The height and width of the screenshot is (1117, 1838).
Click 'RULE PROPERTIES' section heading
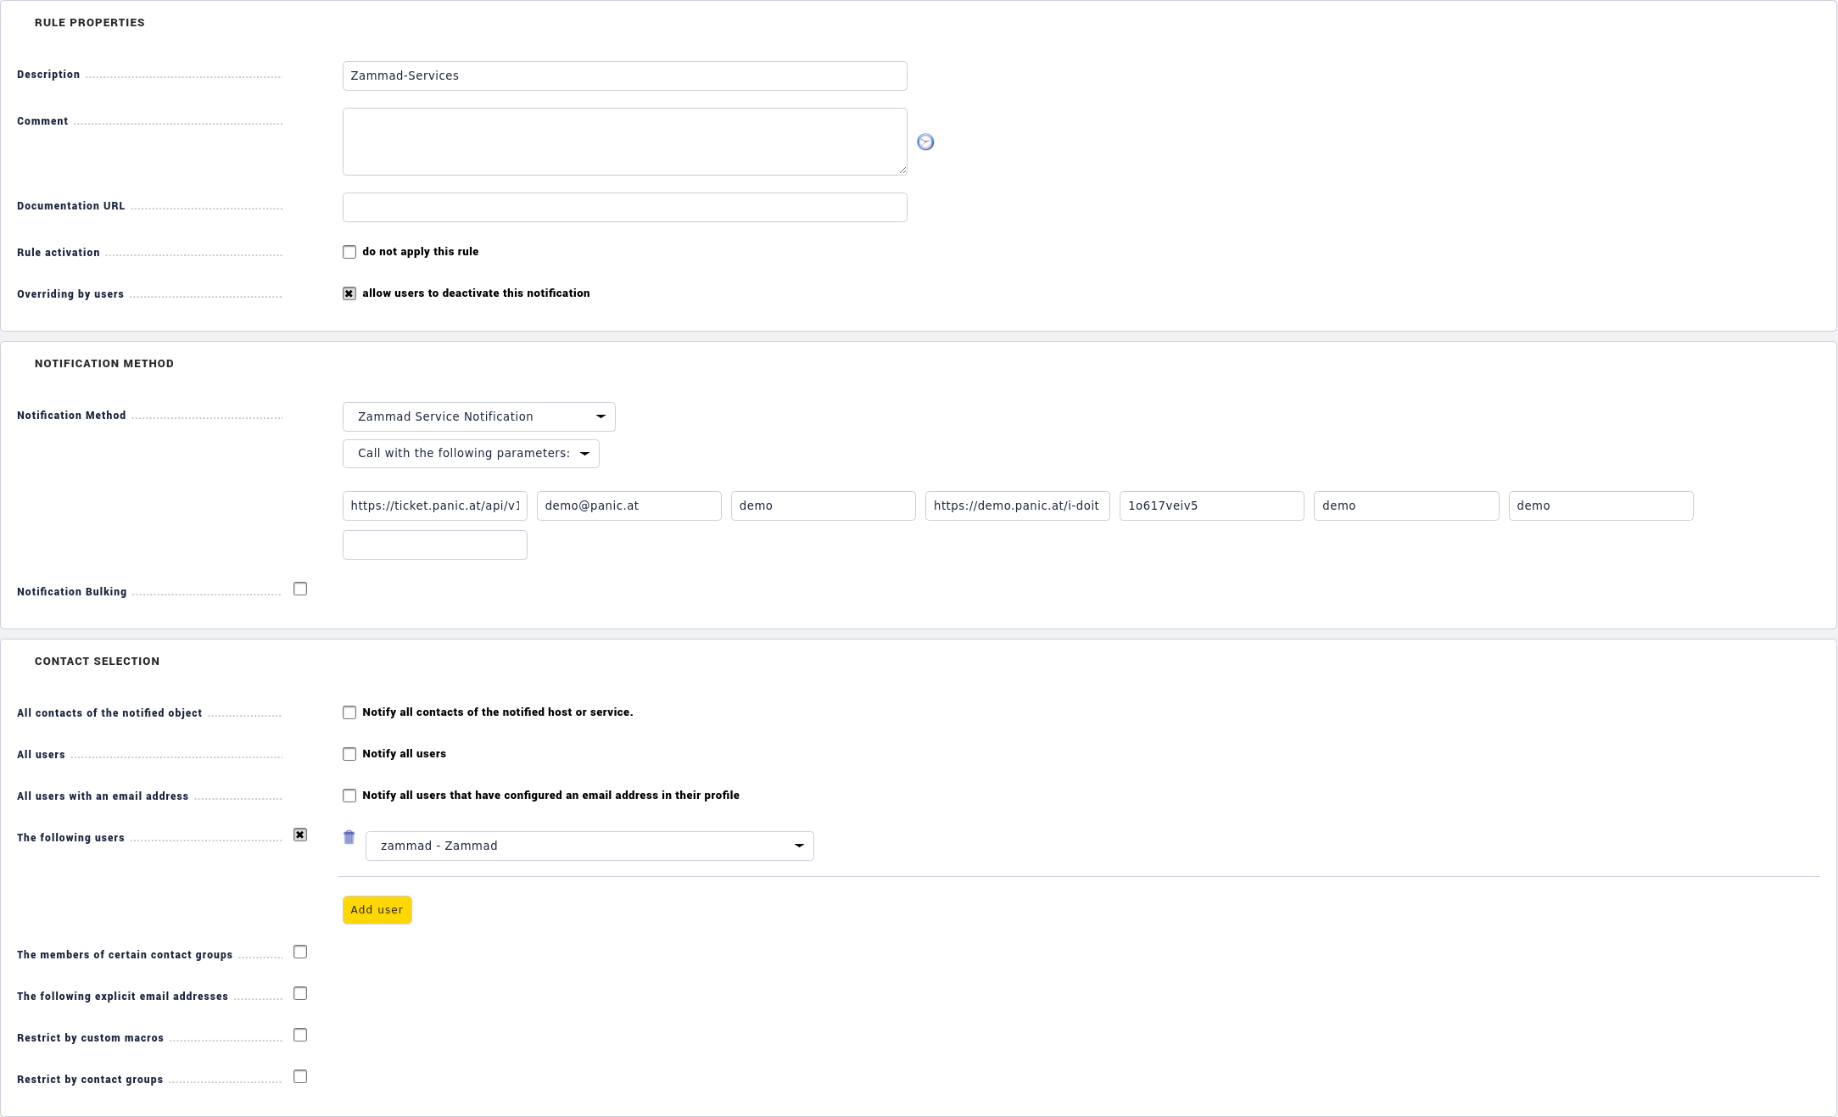pyautogui.click(x=90, y=23)
